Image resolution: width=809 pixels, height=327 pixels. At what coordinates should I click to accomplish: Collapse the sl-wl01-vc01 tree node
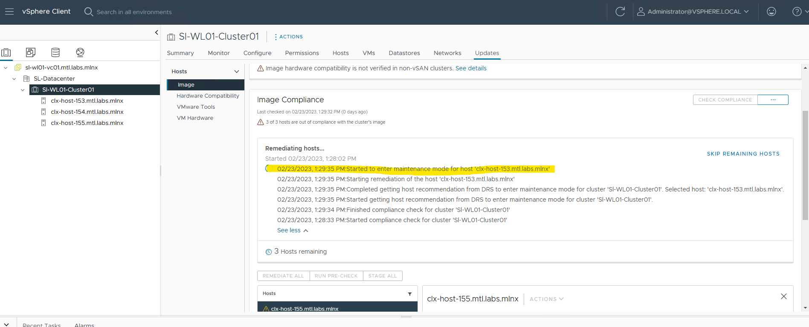[6, 67]
